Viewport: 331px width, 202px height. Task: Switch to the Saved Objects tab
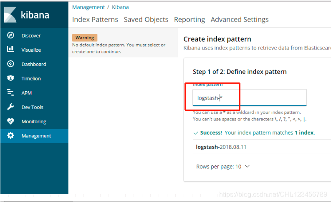pos(146,20)
